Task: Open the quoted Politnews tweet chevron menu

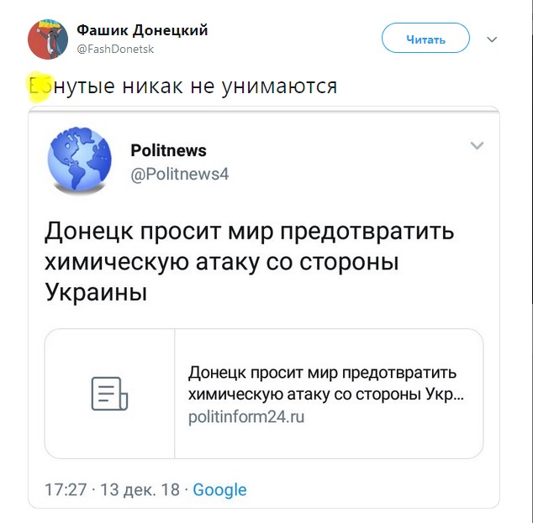Action: pyautogui.click(x=477, y=146)
